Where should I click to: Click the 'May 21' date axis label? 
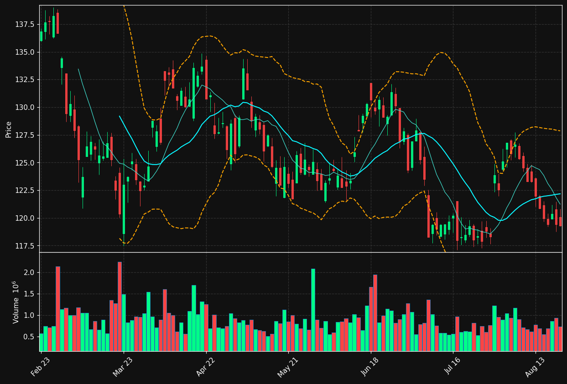(x=287, y=366)
